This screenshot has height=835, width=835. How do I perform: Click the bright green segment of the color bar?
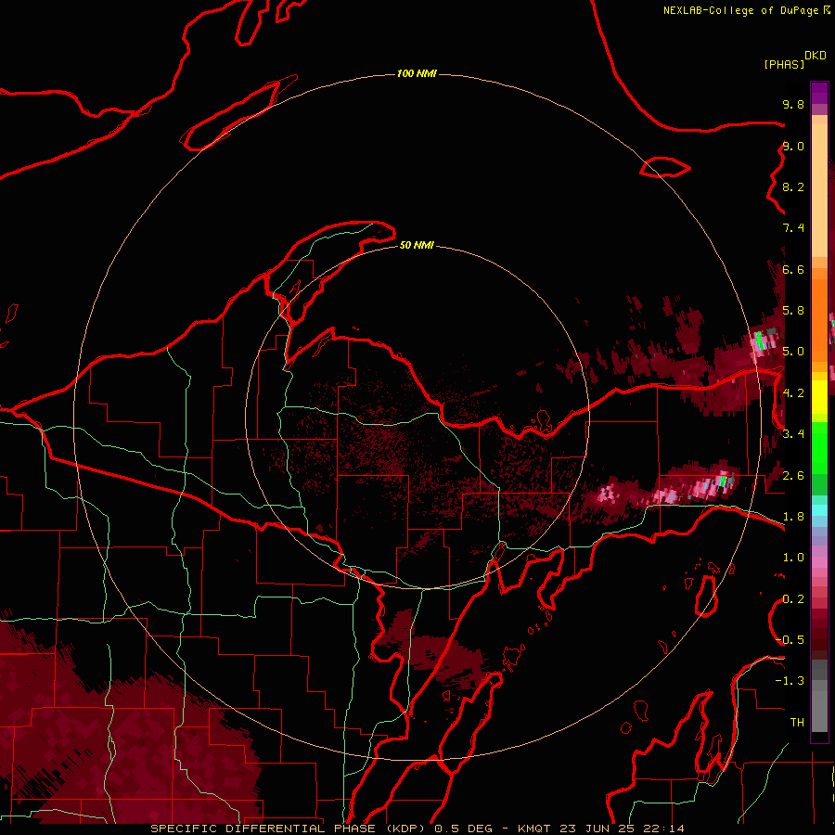(x=819, y=447)
